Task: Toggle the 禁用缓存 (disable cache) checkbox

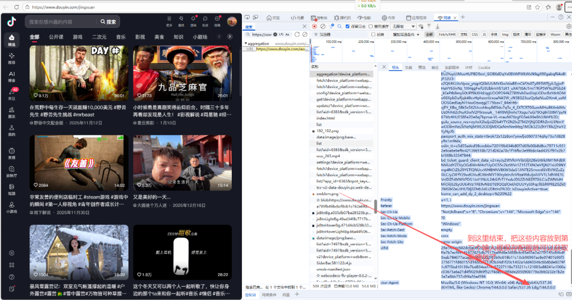Action: pyautogui.click(x=371, y=26)
